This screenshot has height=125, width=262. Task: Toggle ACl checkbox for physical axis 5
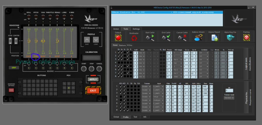pos(124,100)
